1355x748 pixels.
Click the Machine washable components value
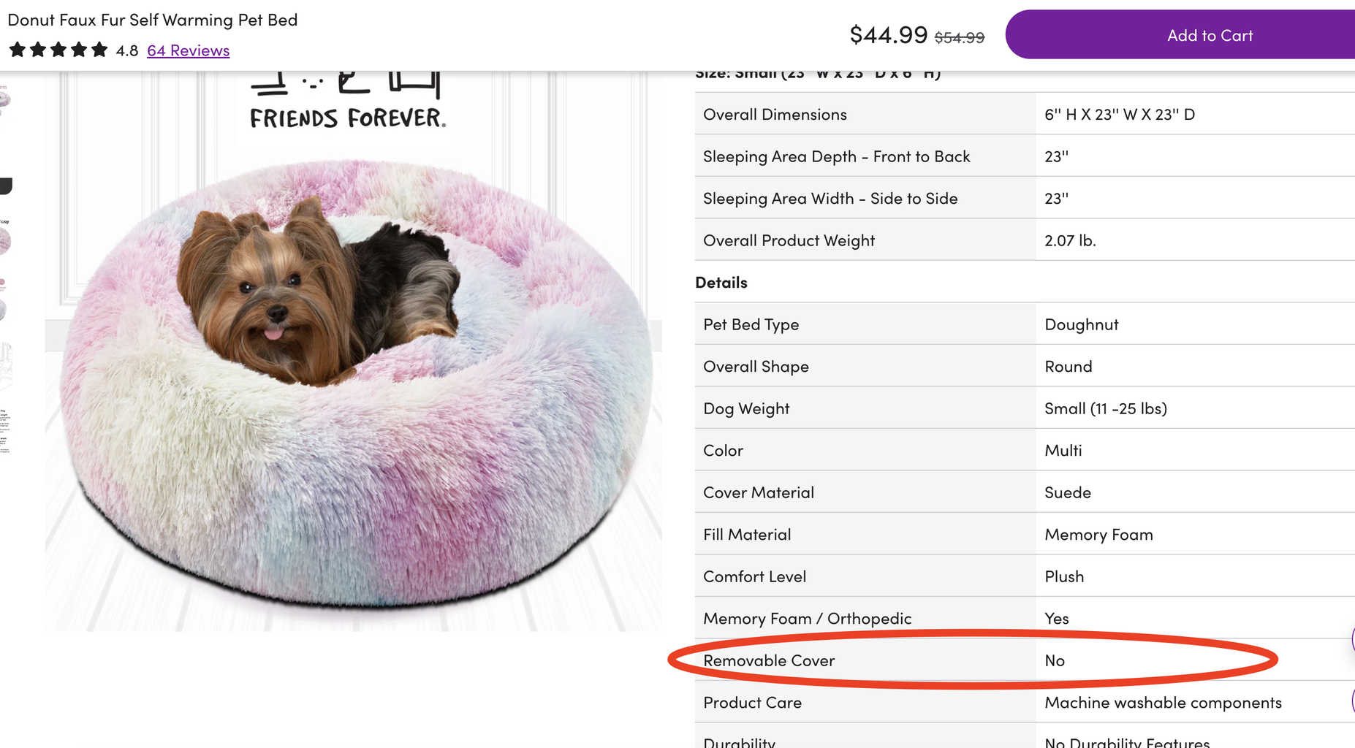(x=1163, y=702)
